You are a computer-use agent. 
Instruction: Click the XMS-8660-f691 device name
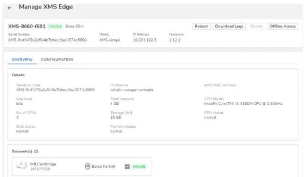click(x=27, y=26)
